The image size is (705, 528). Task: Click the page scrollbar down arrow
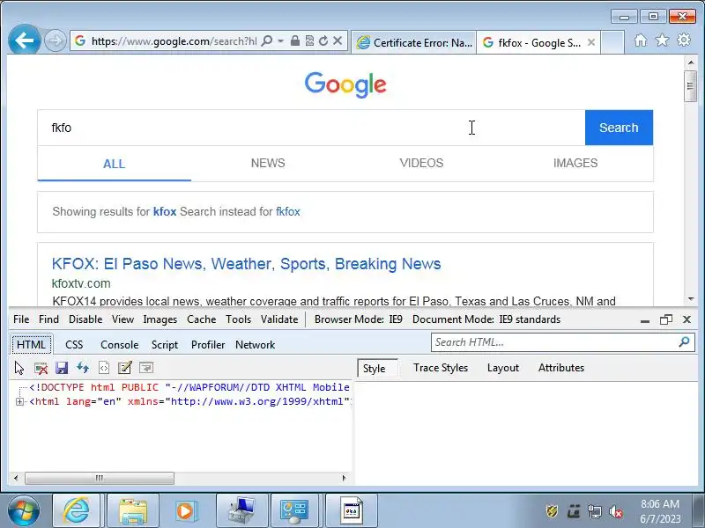tap(691, 299)
